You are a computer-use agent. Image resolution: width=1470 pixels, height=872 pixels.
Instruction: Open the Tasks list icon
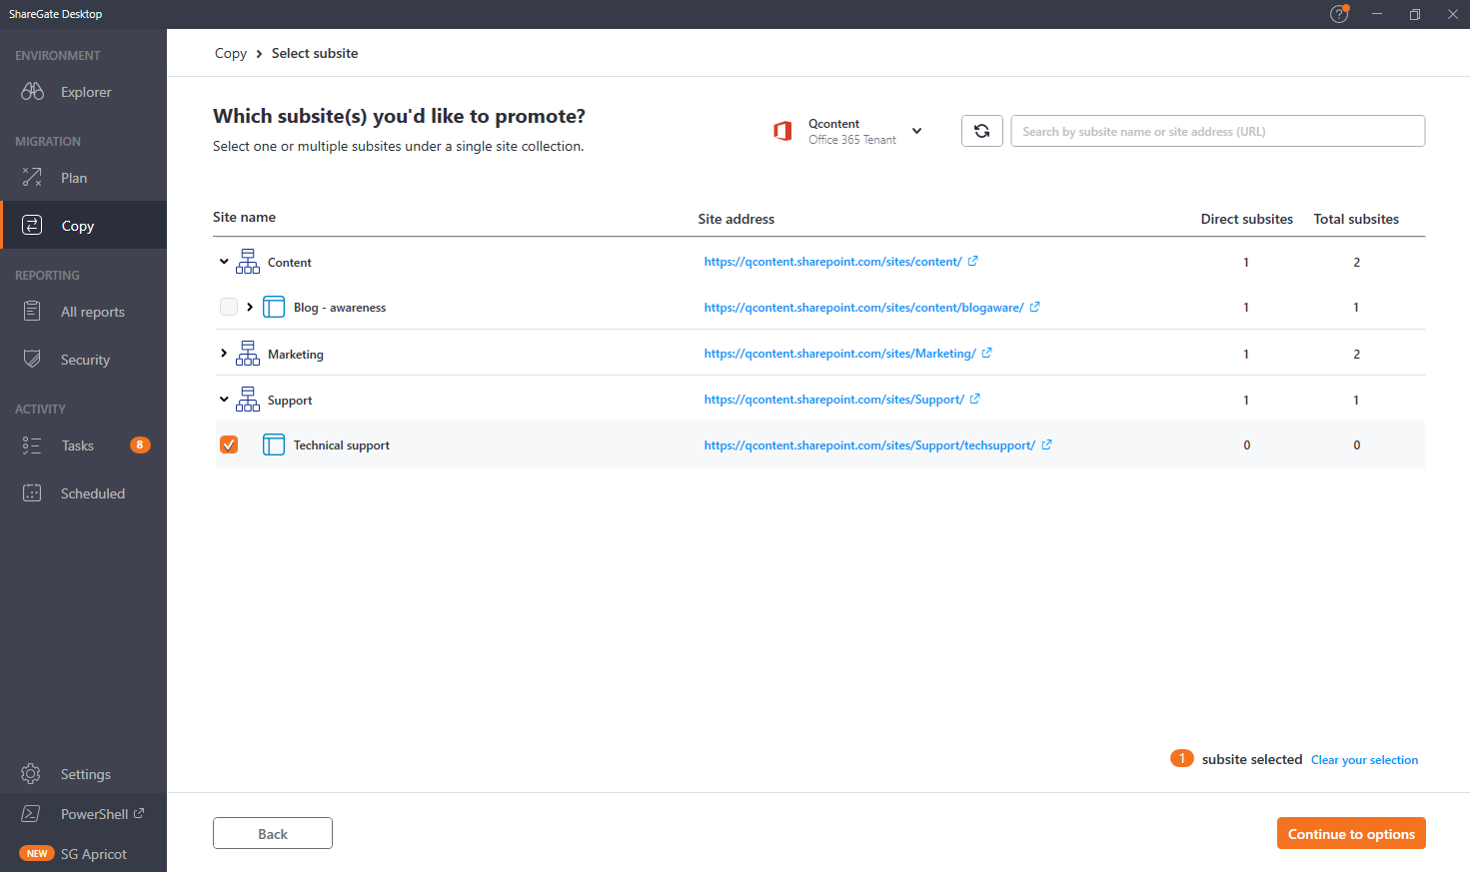32,444
